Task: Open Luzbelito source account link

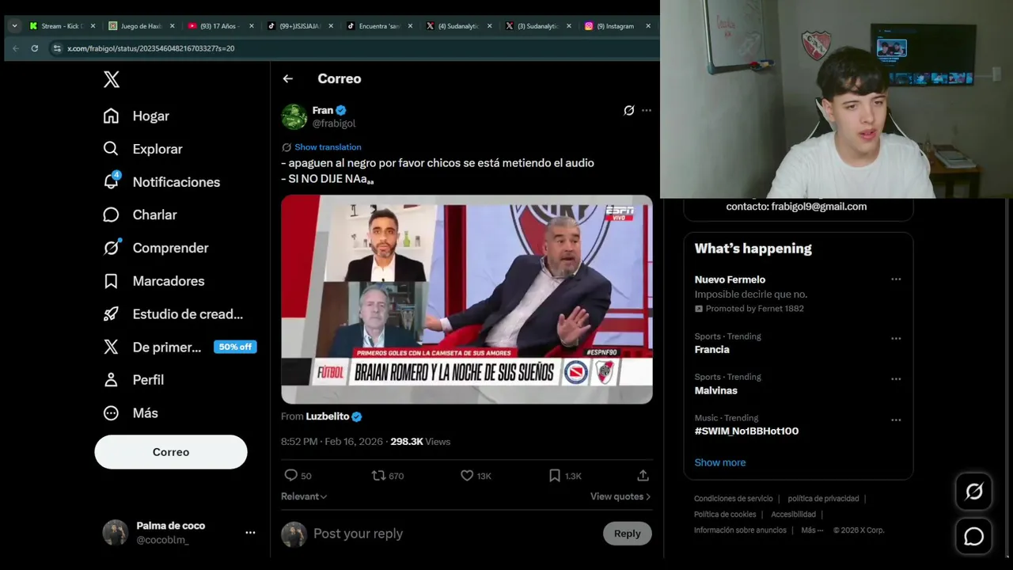Action: click(x=328, y=416)
